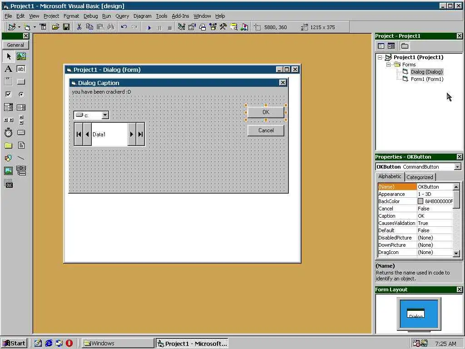The width and height of the screenshot is (465, 349).
Task: Open the Menu Editor from toolbar
Action: (43, 27)
